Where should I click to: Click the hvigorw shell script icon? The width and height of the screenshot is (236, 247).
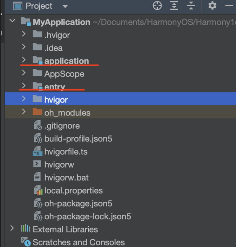37,163
